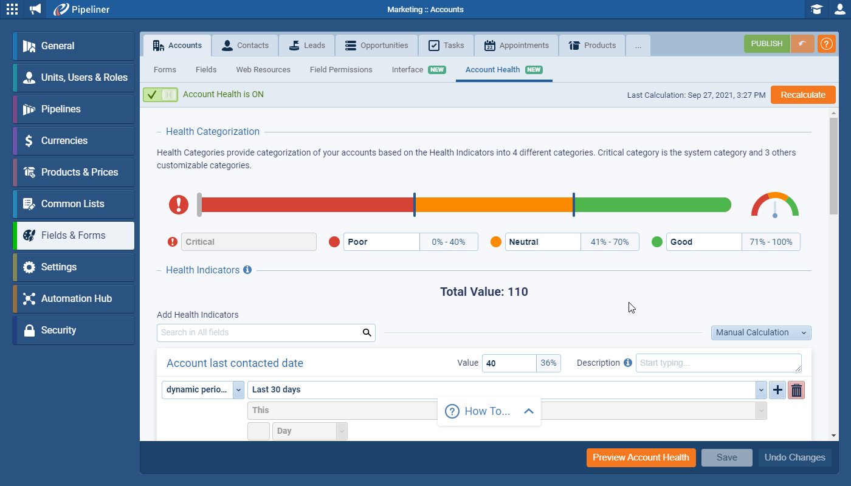
Task: Open the apps grid menu icon
Action: pyautogui.click(x=12, y=9)
